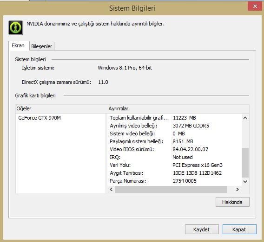Click the 84.04.22.00.07 BIOS value

click(191, 149)
